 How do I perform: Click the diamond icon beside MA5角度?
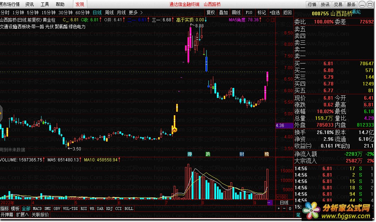(268, 20)
